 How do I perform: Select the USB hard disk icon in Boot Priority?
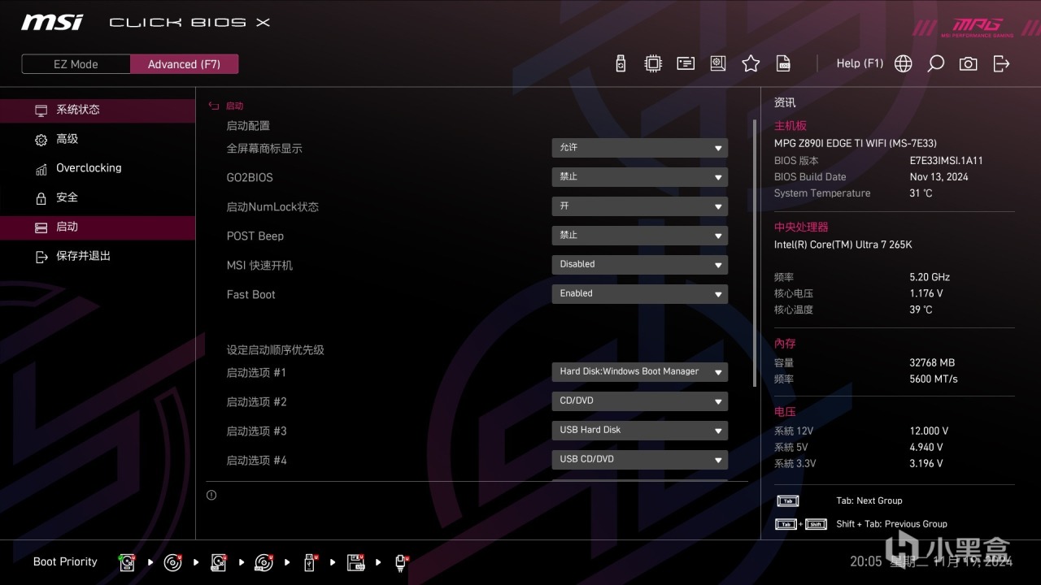tap(218, 562)
